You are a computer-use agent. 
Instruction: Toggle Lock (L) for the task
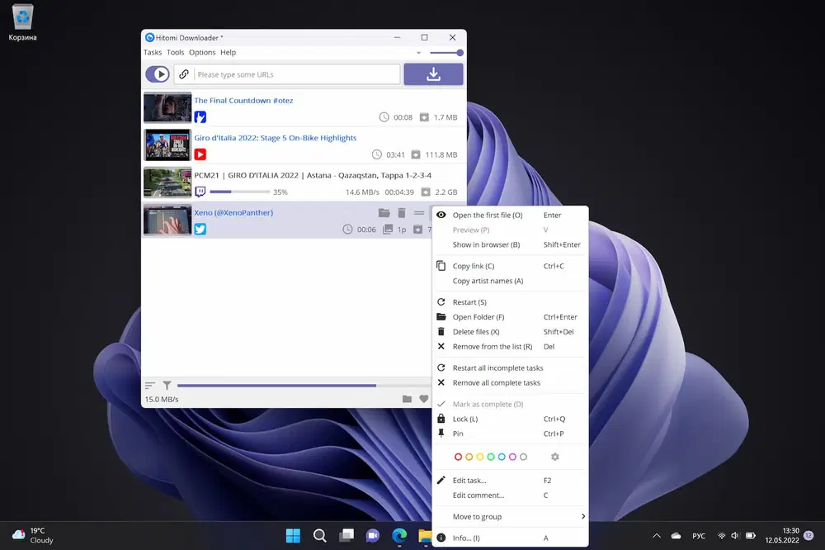point(465,419)
